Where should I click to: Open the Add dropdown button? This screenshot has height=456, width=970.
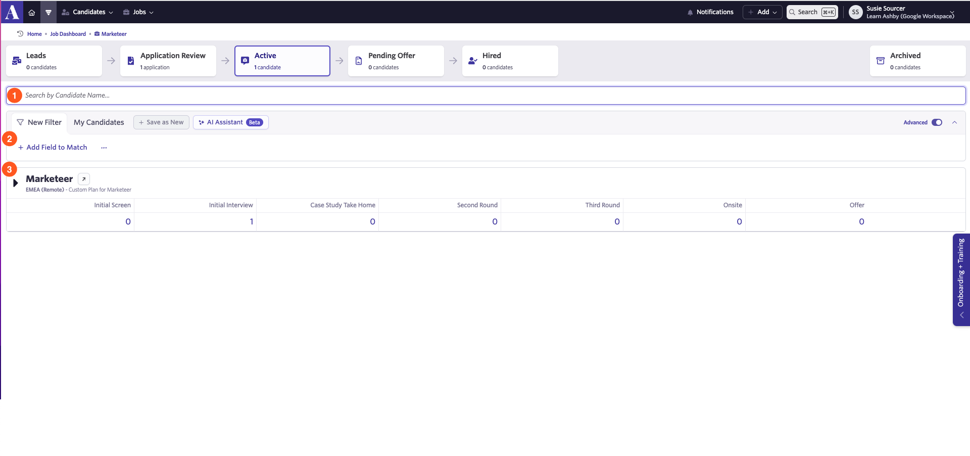click(x=762, y=12)
